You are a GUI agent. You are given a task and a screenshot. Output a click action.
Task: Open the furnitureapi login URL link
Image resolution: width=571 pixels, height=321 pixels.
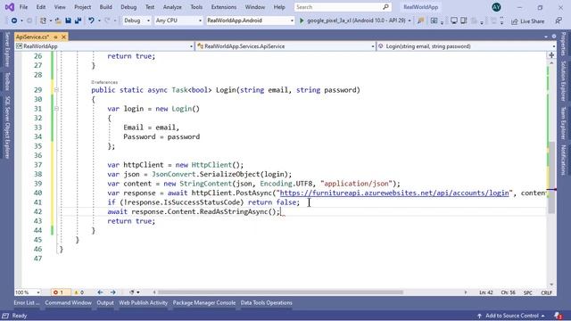(394, 193)
